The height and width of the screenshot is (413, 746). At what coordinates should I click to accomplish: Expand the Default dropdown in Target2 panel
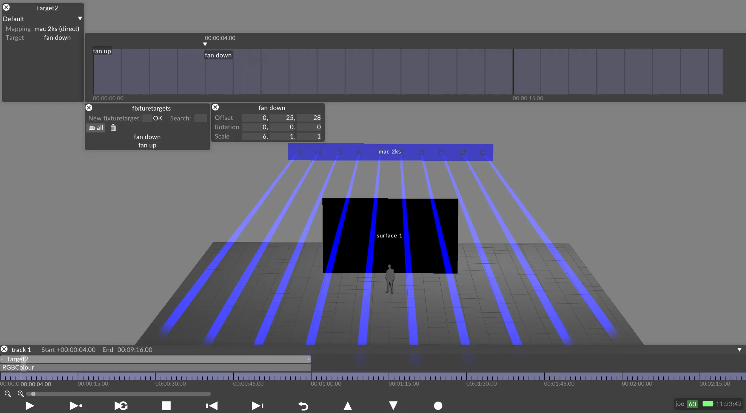pyautogui.click(x=80, y=19)
